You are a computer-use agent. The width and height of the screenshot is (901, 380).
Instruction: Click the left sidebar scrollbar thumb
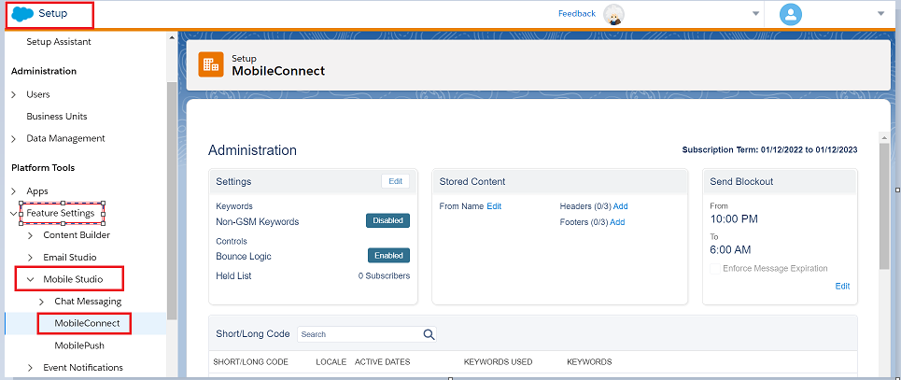172,200
